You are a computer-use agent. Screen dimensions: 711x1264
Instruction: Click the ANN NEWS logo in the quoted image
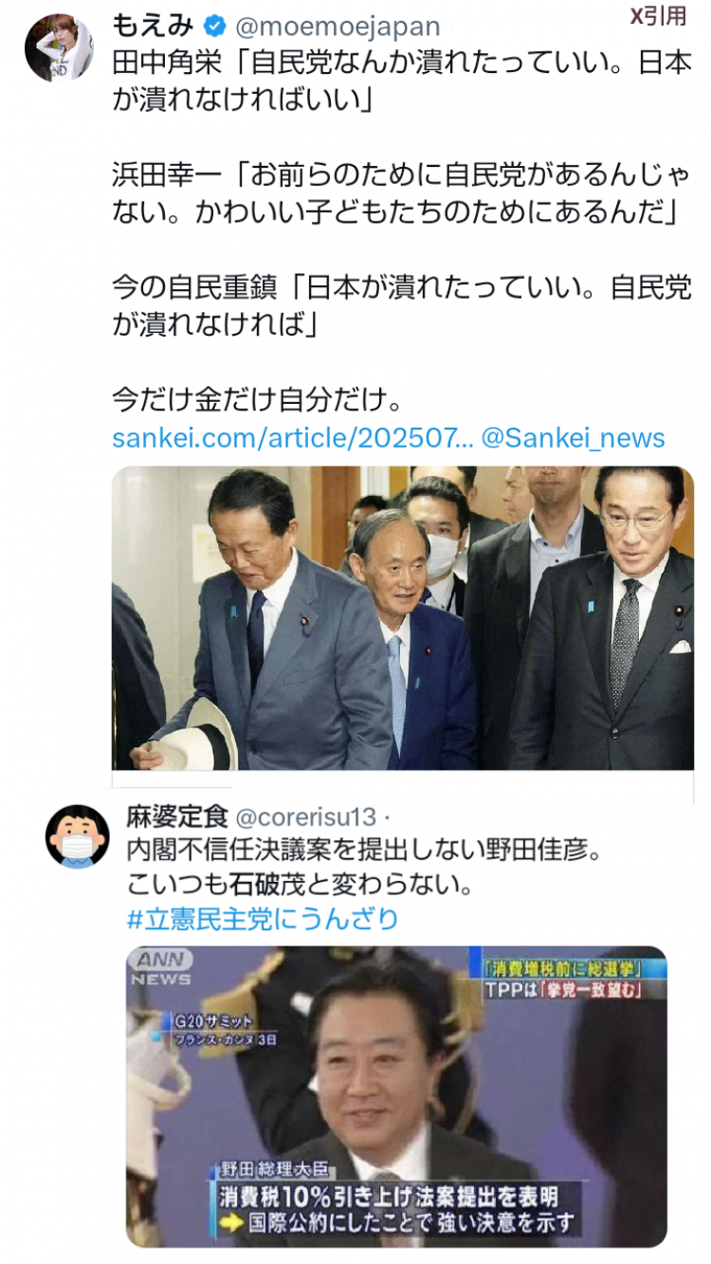pyautogui.click(x=162, y=968)
